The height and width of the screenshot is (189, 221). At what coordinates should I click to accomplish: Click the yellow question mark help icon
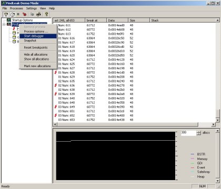click(x=46, y=14)
